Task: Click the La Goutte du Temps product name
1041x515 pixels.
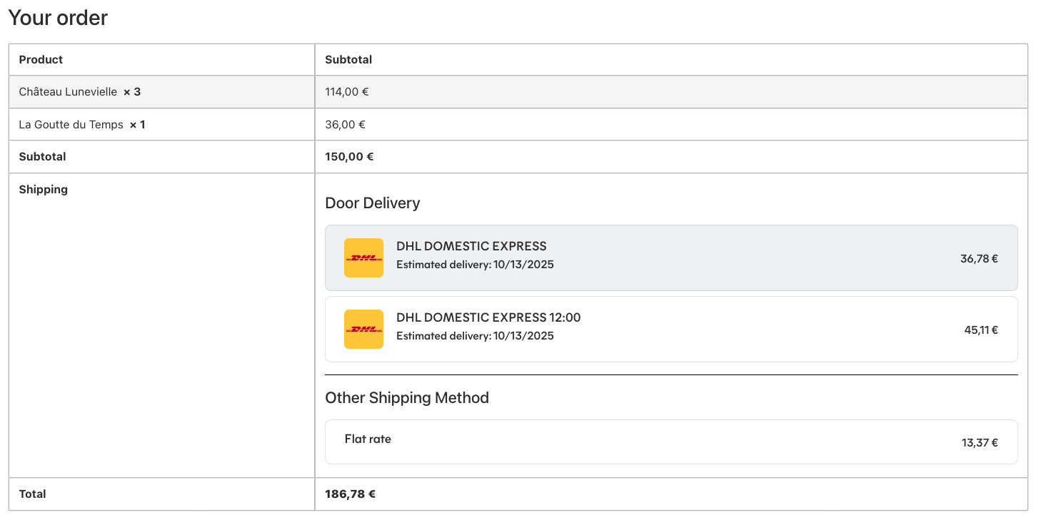Action: [x=71, y=125]
